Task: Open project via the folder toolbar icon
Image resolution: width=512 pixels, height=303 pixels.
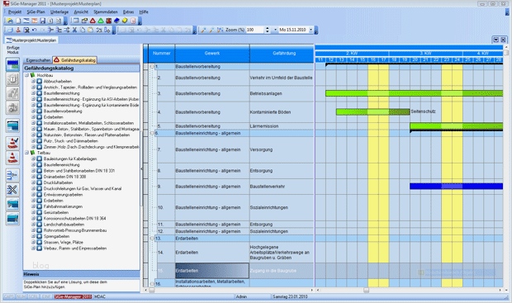Action: [10, 21]
